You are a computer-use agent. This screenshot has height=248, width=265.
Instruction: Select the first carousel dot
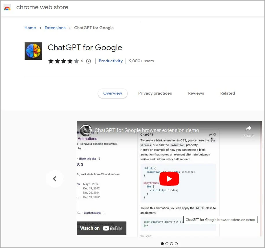[162, 244]
